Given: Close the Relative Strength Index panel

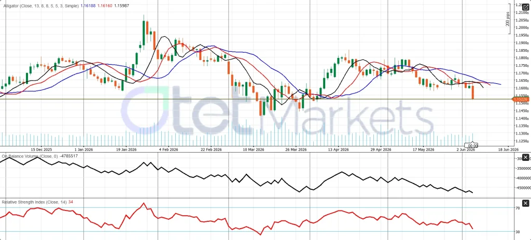Looking at the screenshot, I should (x=525, y=203).
